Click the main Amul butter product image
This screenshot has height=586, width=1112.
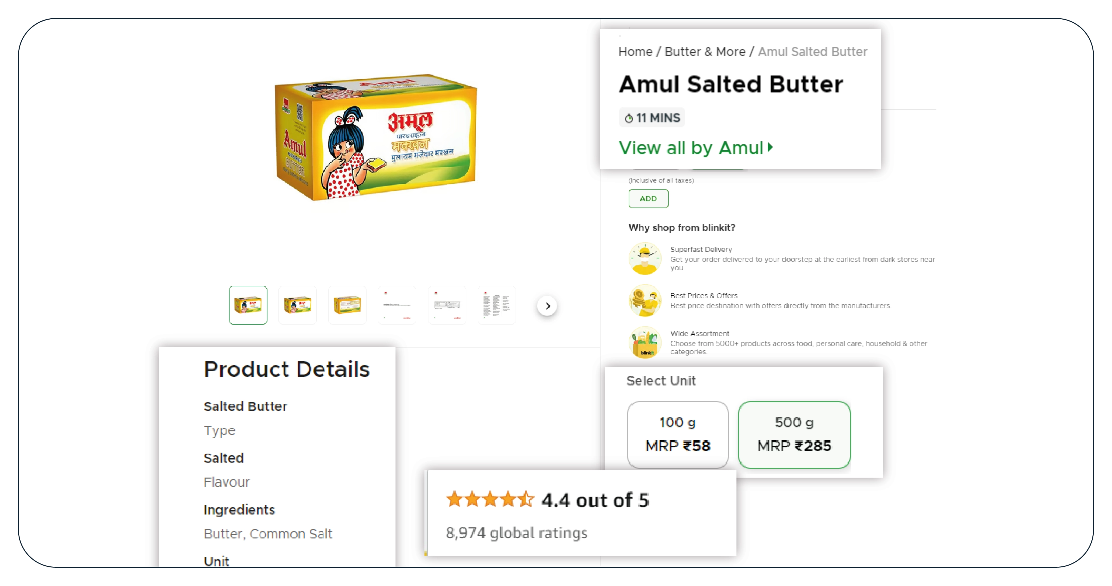376,137
